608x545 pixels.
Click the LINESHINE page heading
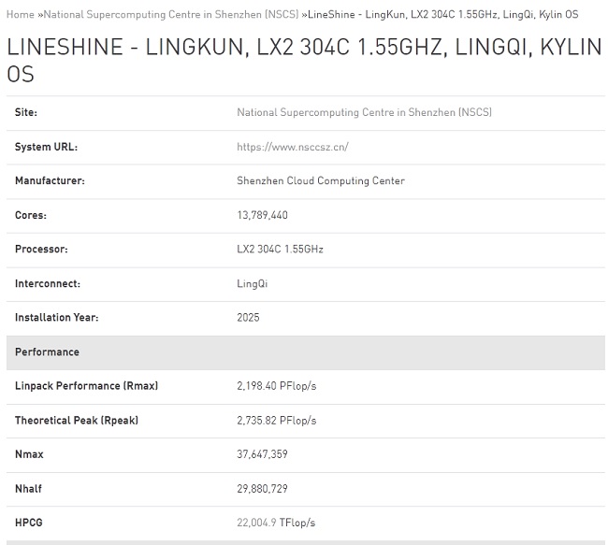304,60
